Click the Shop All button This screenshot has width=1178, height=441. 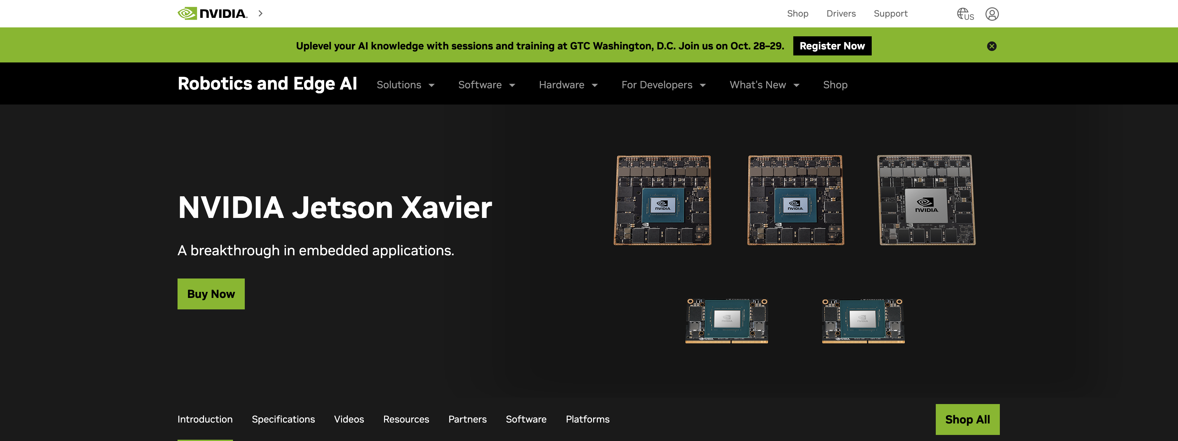click(x=967, y=419)
